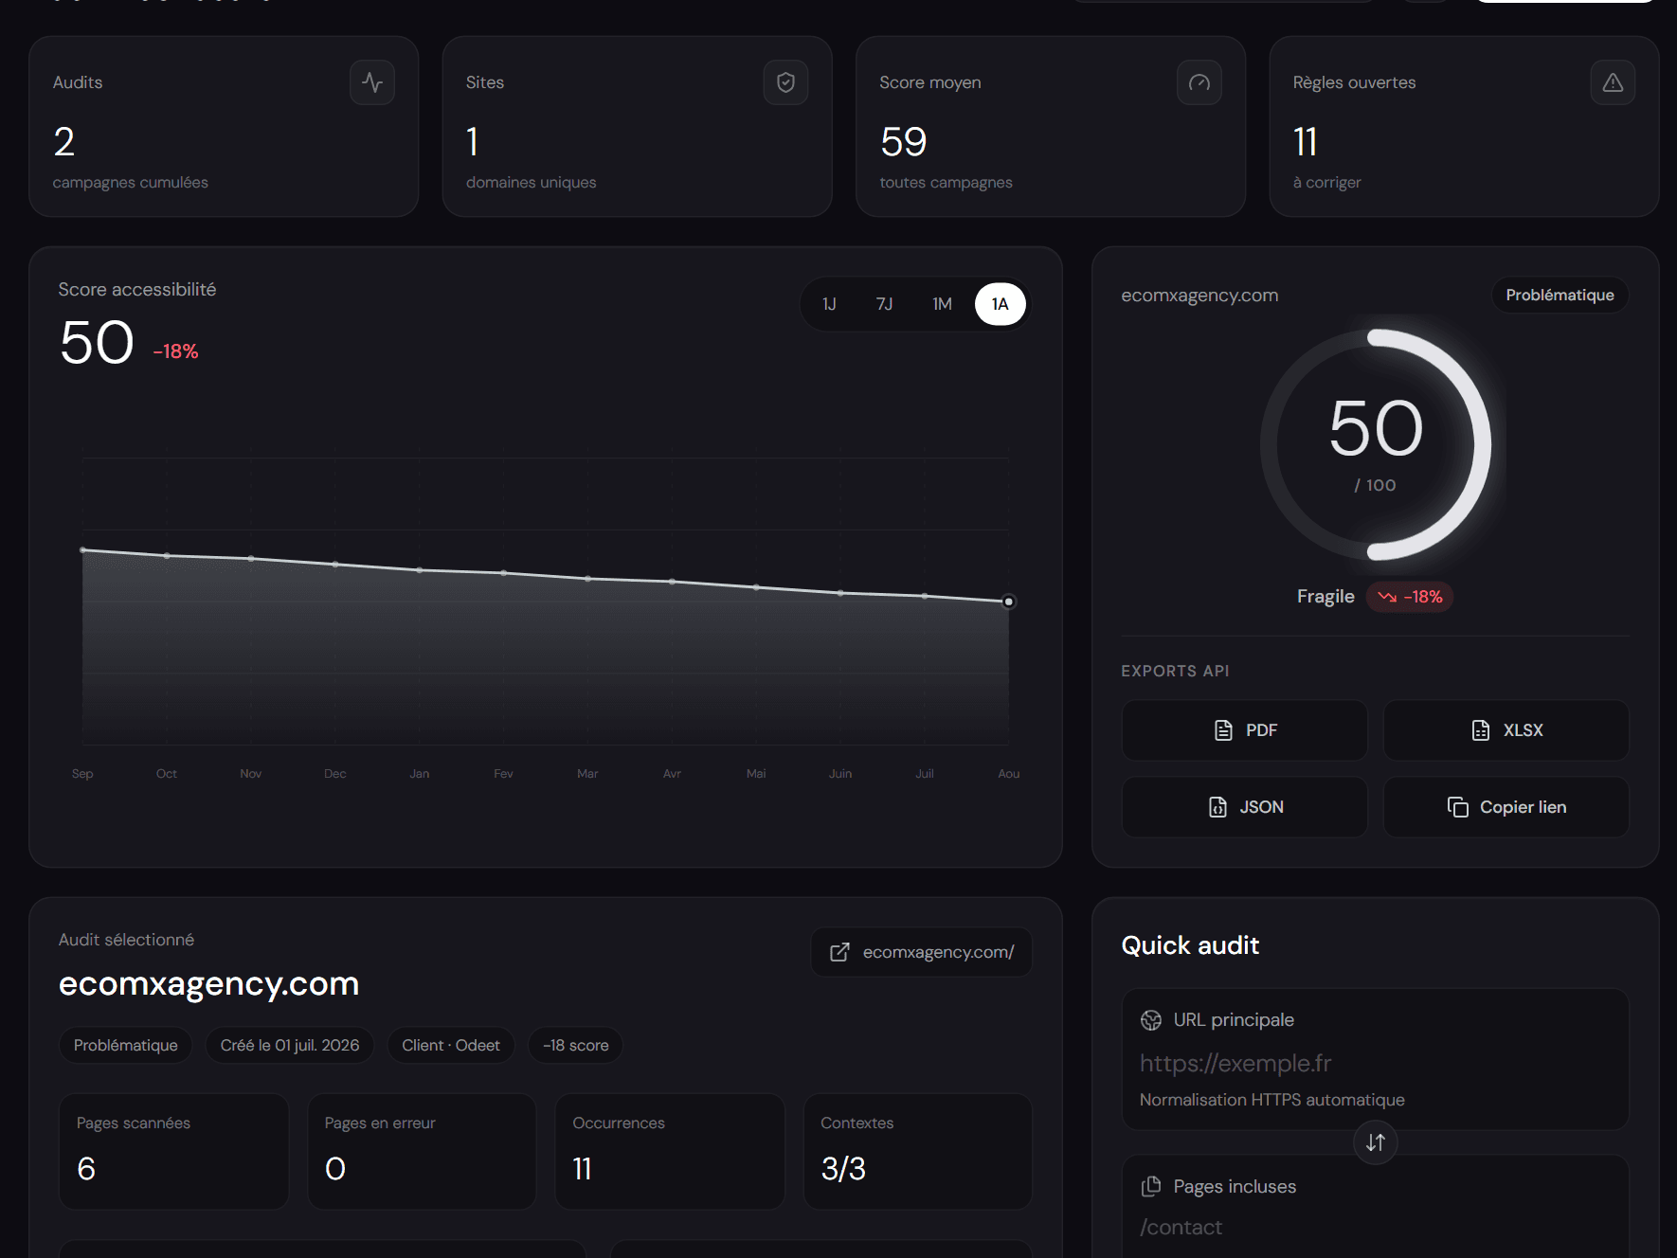Export the audit as PDF
This screenshot has height=1258, width=1677.
pos(1245,730)
